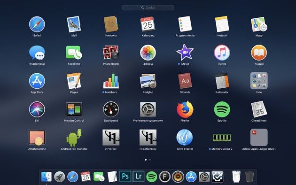
Task: Select the first Launchpad page dot
Action: pyautogui.click(x=146, y=160)
